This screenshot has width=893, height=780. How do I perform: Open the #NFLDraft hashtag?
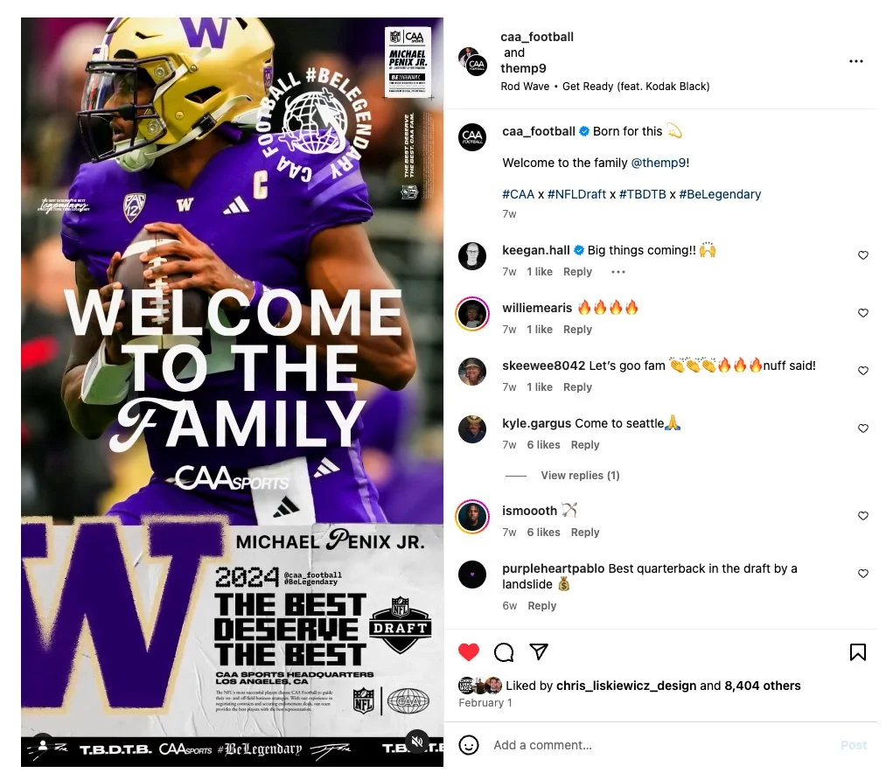click(x=576, y=194)
